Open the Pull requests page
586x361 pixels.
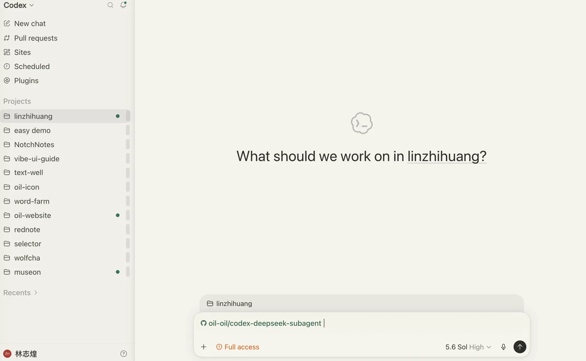(36, 38)
